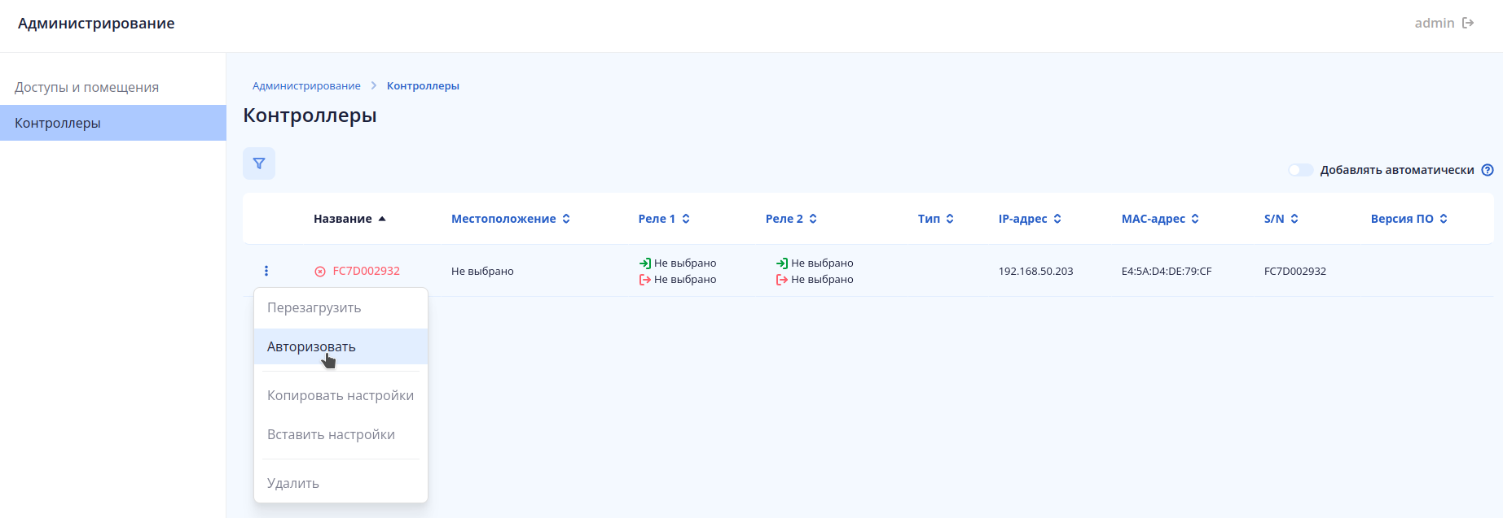Sort by Версия ПО column
The image size is (1503, 518).
[1409, 219]
